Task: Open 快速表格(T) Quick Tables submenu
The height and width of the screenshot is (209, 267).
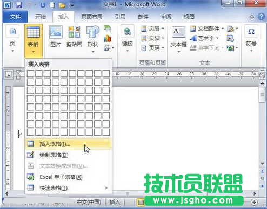Action: 68,188
